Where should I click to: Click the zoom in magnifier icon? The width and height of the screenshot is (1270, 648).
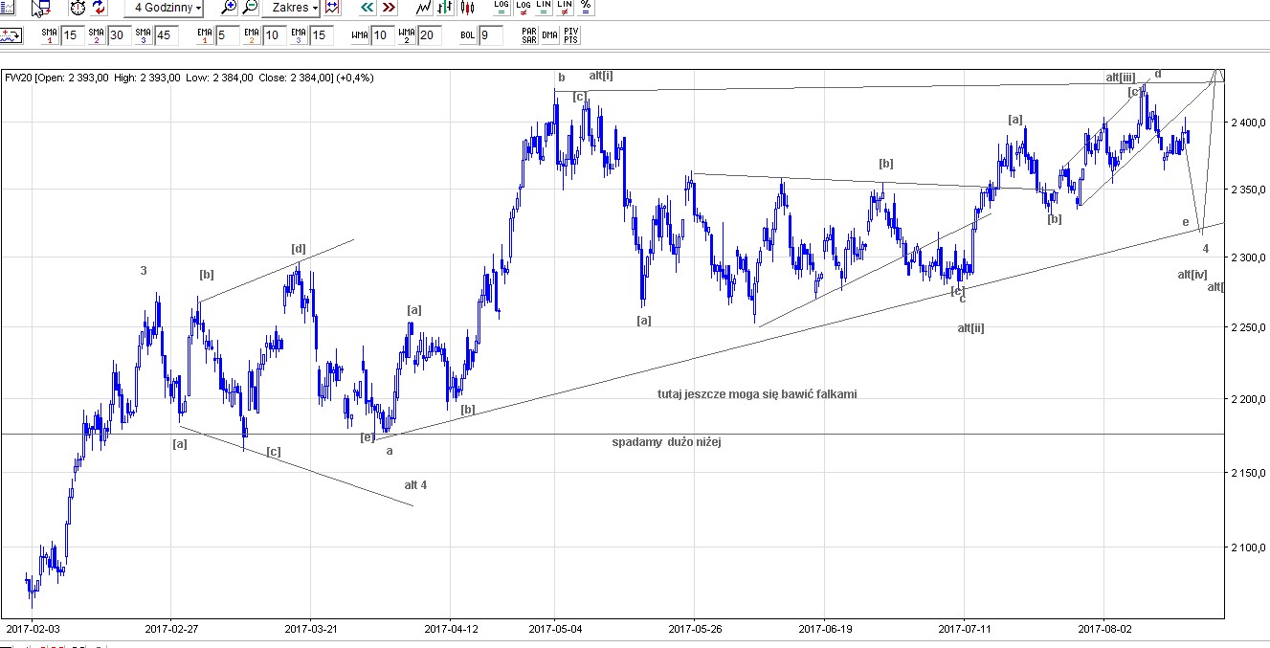[x=229, y=8]
